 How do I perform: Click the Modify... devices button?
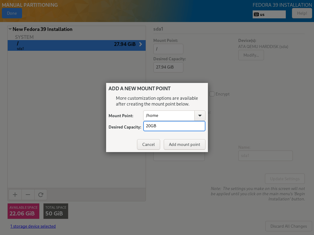pyautogui.click(x=251, y=55)
